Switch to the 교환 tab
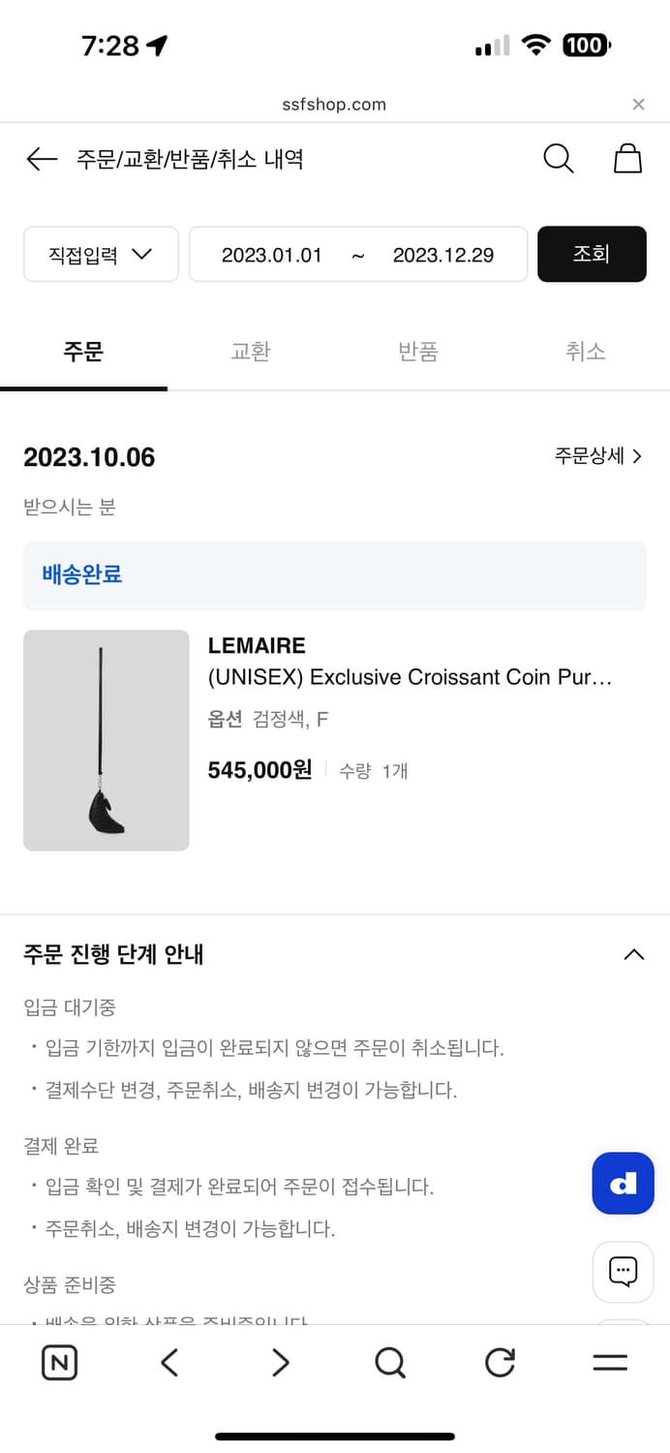Viewport: 670px width, 1453px height. [x=250, y=352]
